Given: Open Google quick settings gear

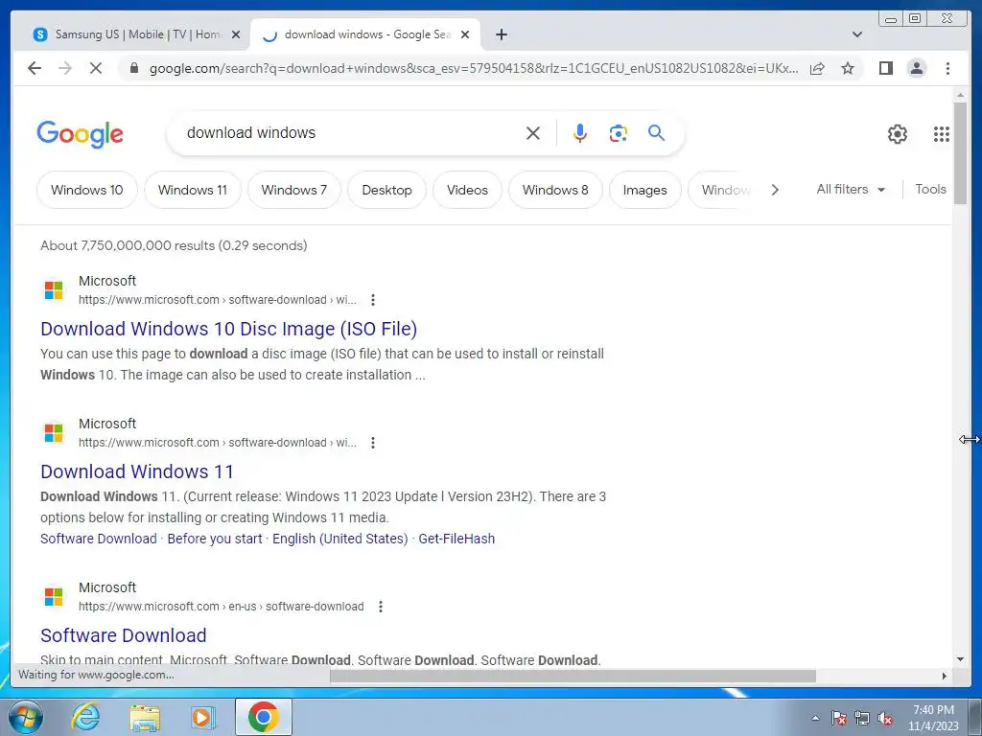Looking at the screenshot, I should point(898,134).
